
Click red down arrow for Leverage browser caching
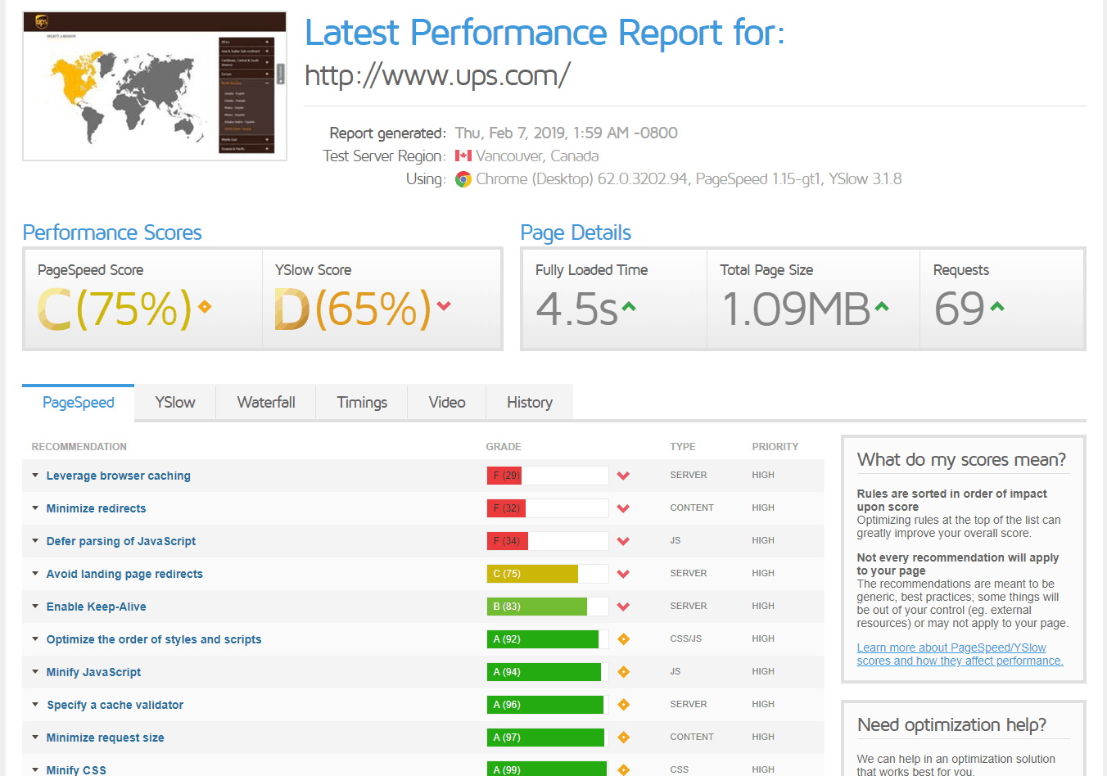pyautogui.click(x=623, y=476)
